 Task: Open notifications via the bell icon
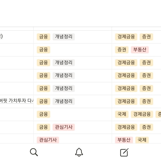click(x=79, y=152)
